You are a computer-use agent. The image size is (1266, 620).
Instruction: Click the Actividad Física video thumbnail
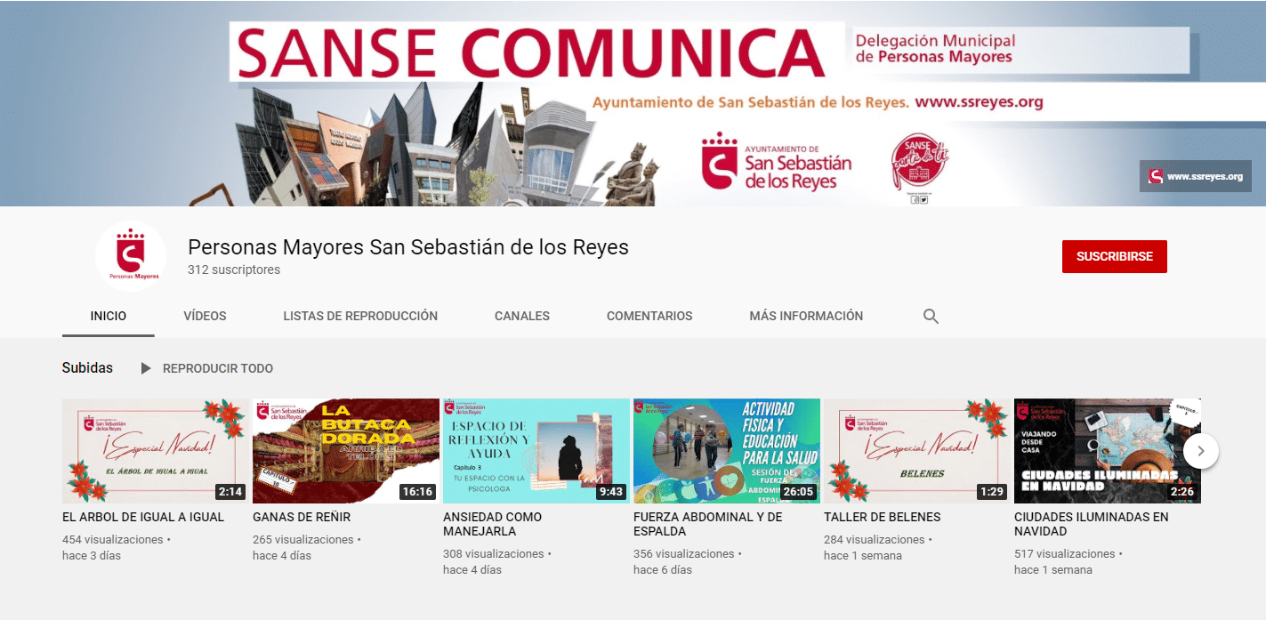(727, 451)
